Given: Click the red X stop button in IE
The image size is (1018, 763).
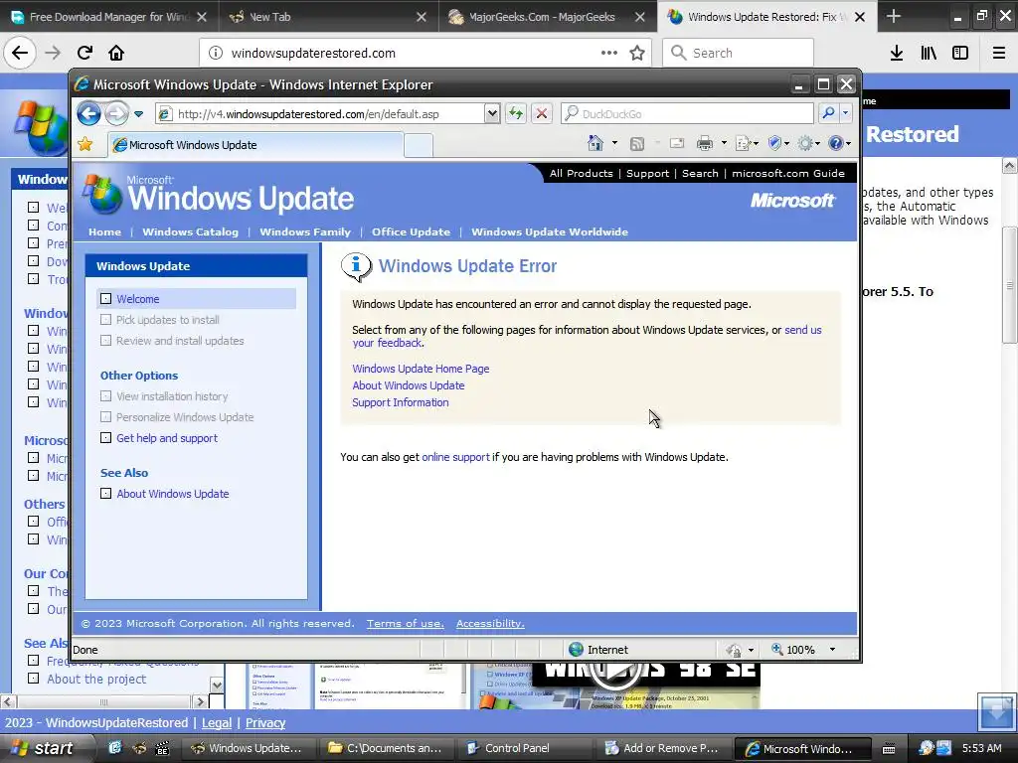Looking at the screenshot, I should click(x=542, y=114).
